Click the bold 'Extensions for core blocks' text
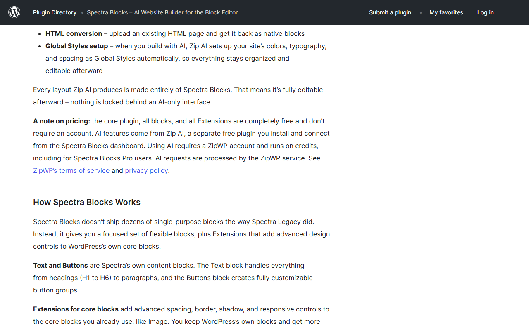Viewport: 529px width, 330px height. (x=76, y=309)
